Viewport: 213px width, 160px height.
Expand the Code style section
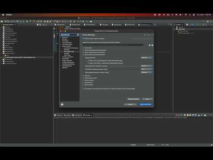[83, 48]
